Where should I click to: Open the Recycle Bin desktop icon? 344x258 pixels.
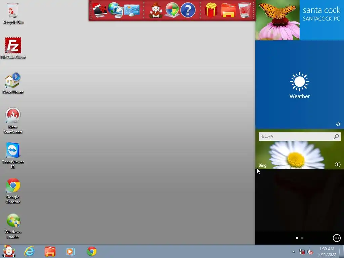(x=13, y=13)
